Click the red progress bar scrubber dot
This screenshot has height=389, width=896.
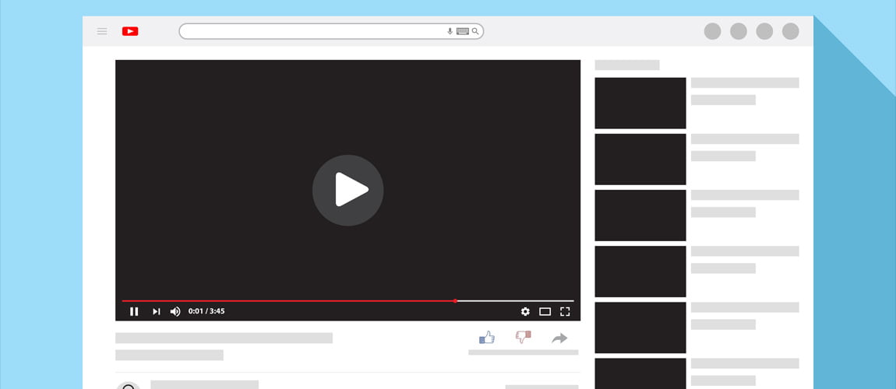(x=456, y=300)
